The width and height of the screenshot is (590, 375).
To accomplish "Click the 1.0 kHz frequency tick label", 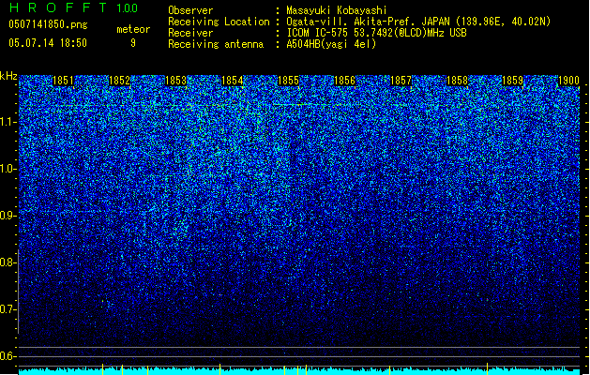I will click(x=7, y=169).
